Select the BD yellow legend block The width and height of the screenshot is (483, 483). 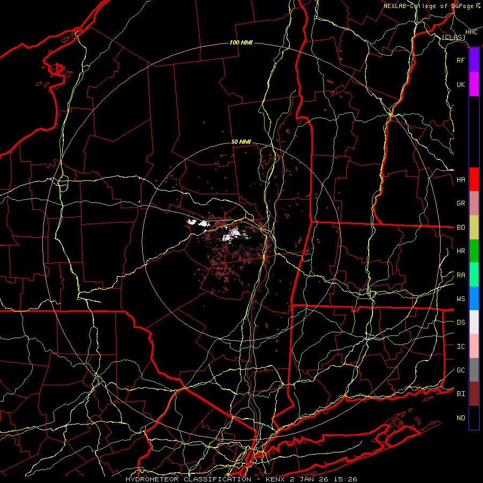[x=474, y=228]
